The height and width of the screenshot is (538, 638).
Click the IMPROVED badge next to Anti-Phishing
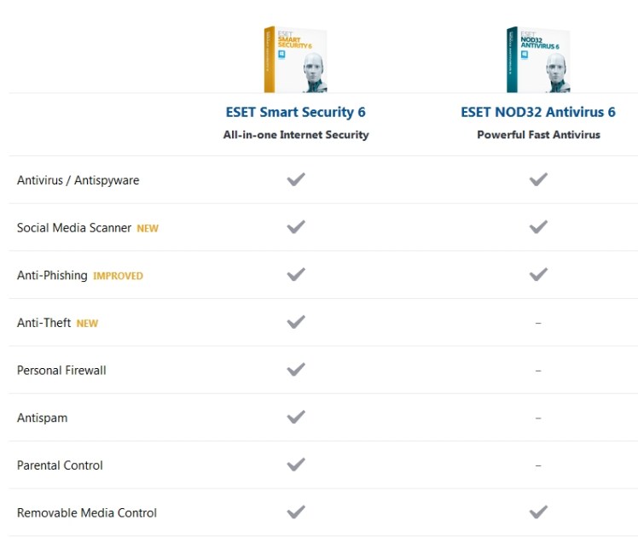[x=118, y=276]
